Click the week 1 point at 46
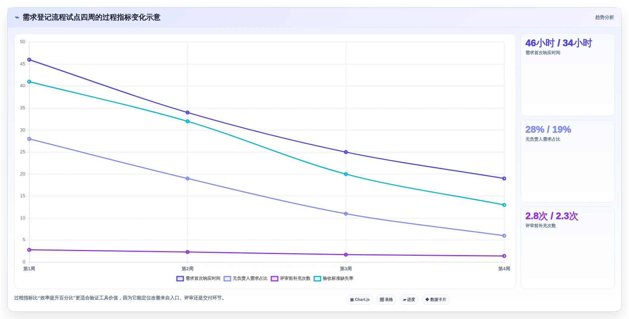The height and width of the screenshot is (319, 629). pyautogui.click(x=29, y=60)
